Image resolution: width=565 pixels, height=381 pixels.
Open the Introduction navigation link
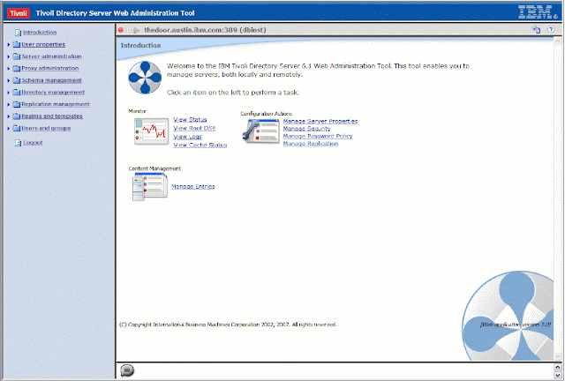tap(40, 33)
